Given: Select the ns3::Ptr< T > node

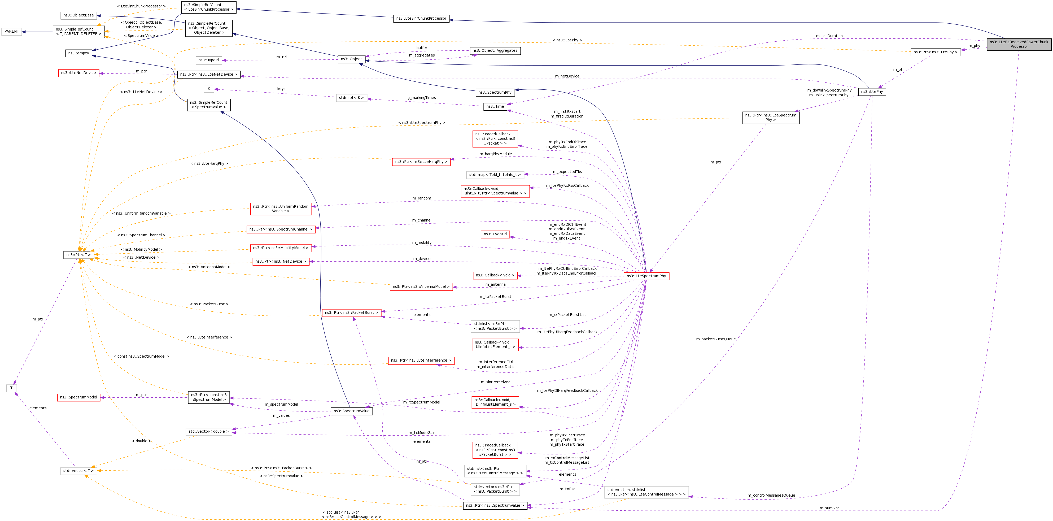Looking at the screenshot, I should [x=78, y=255].
